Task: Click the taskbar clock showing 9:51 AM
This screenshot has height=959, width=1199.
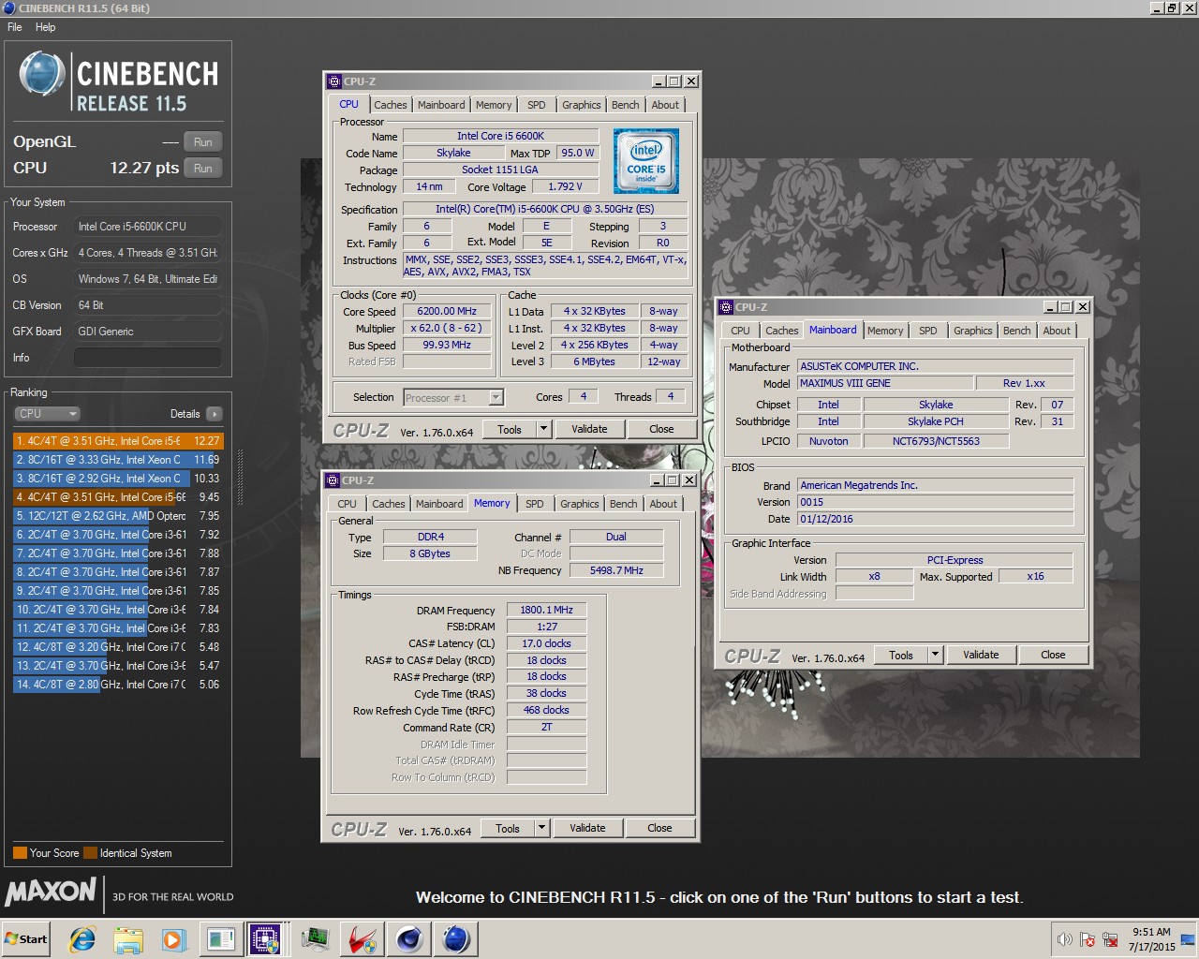Action: point(1151,939)
